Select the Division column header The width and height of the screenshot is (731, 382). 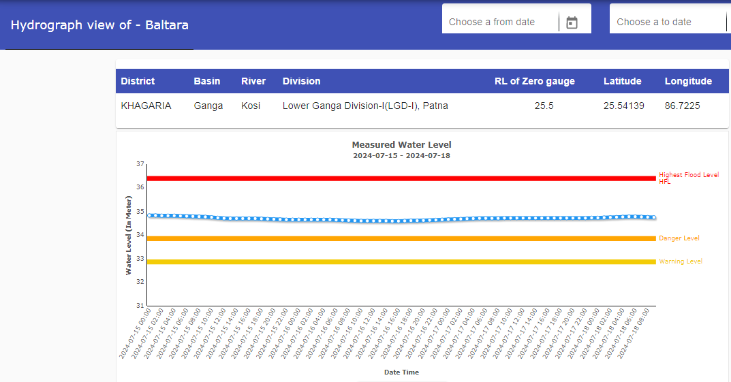tap(301, 81)
